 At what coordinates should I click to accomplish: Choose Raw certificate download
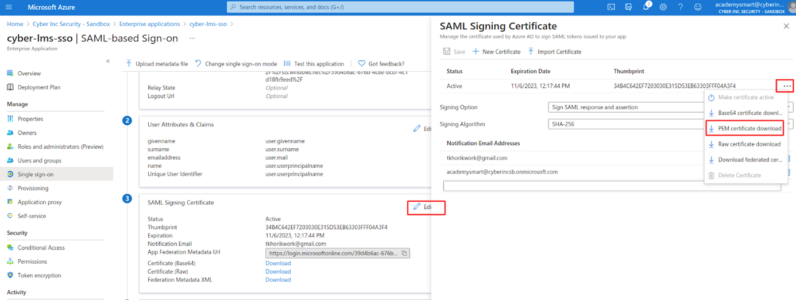745,144
